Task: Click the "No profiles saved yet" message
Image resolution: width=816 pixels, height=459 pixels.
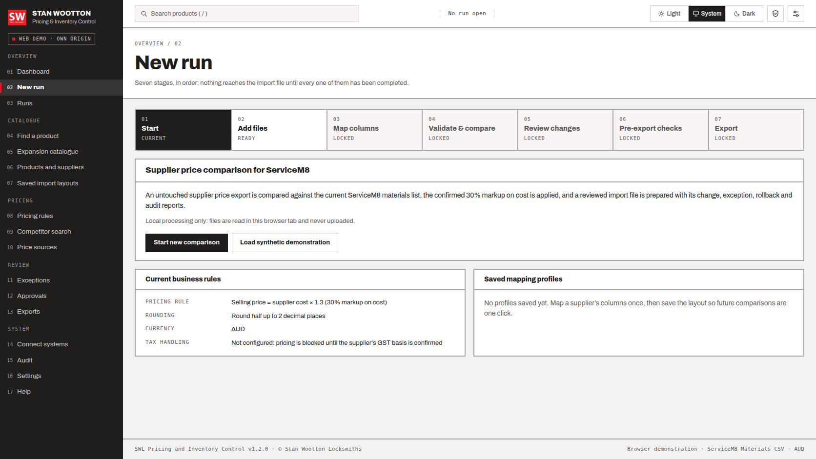Action: [x=635, y=308]
